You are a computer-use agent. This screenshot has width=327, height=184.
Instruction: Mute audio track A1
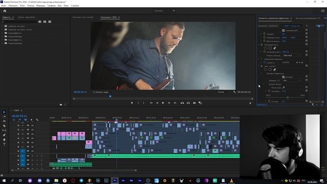pyautogui.click(x=32, y=156)
